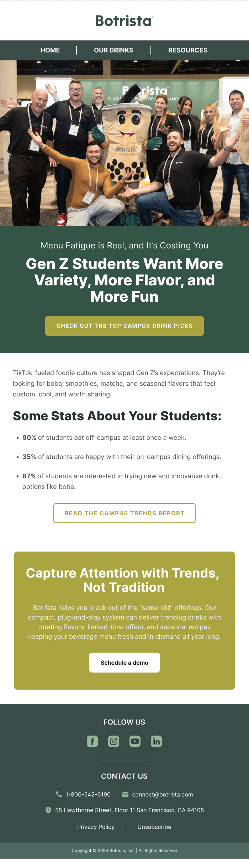Open Read the Campus Trends Report
Viewport: 249px width, 859px height.
tap(124, 513)
